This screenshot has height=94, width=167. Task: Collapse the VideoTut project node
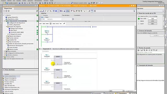(3, 15)
